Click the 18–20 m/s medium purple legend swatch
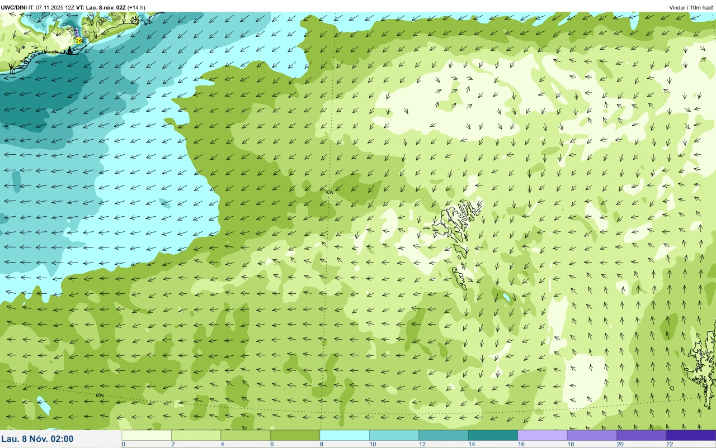The image size is (716, 448). (x=592, y=435)
